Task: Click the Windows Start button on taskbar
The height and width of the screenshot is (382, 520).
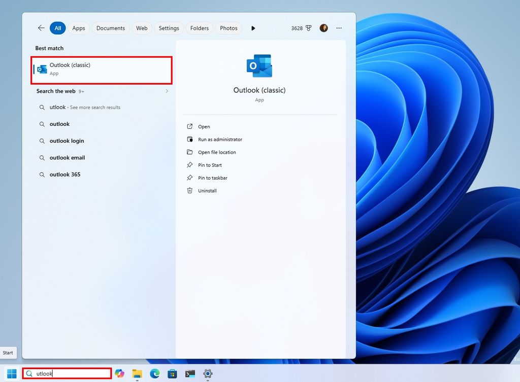Action: pos(12,374)
